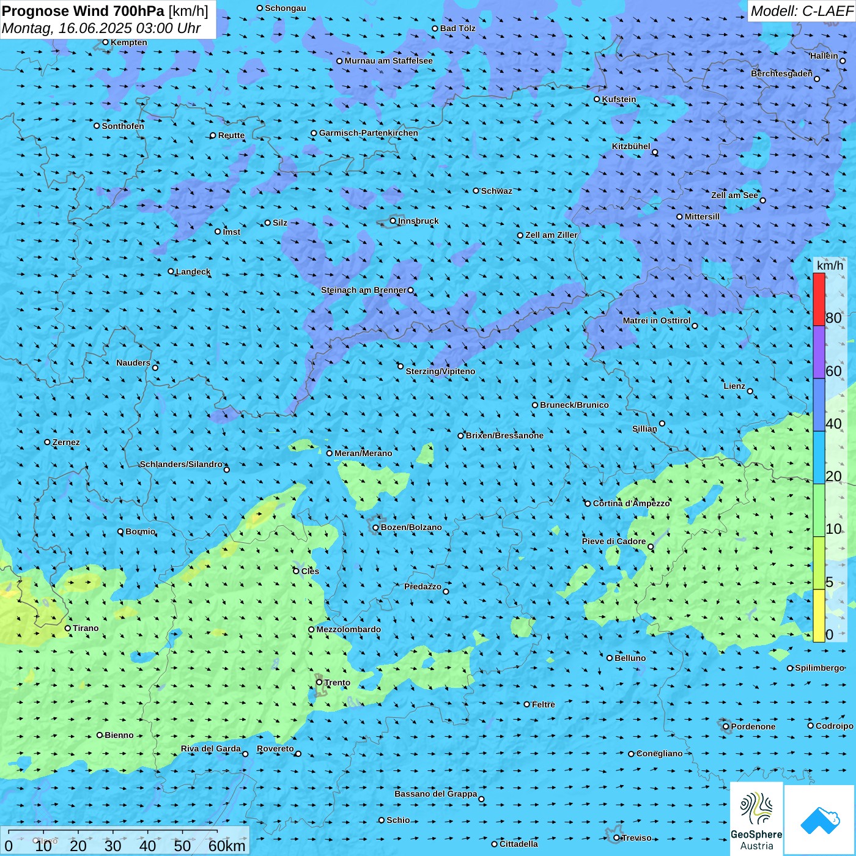Click the Riva del Garda label
This screenshot has width=856, height=856.
pyautogui.click(x=211, y=748)
